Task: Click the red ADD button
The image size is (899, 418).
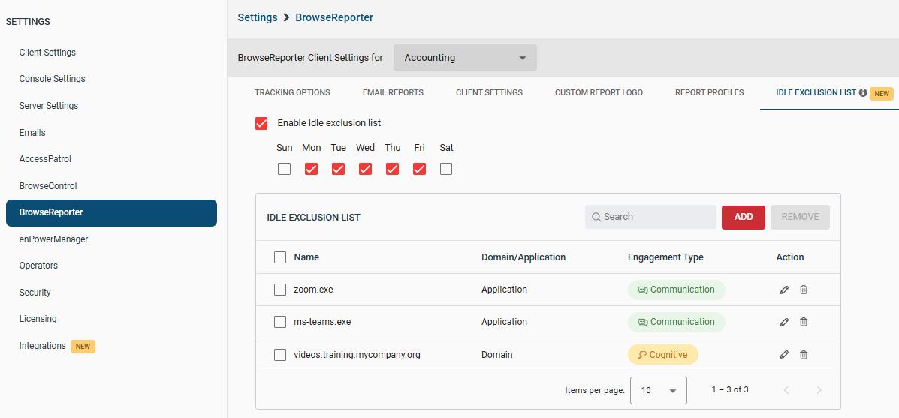Action: coord(743,217)
